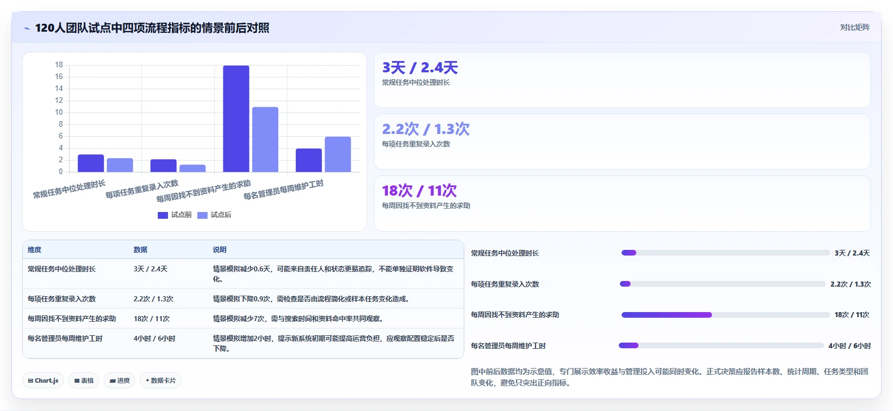
Task: Click the 试点后 bar for 每名管理员每周维护工时
Action: coord(338,154)
